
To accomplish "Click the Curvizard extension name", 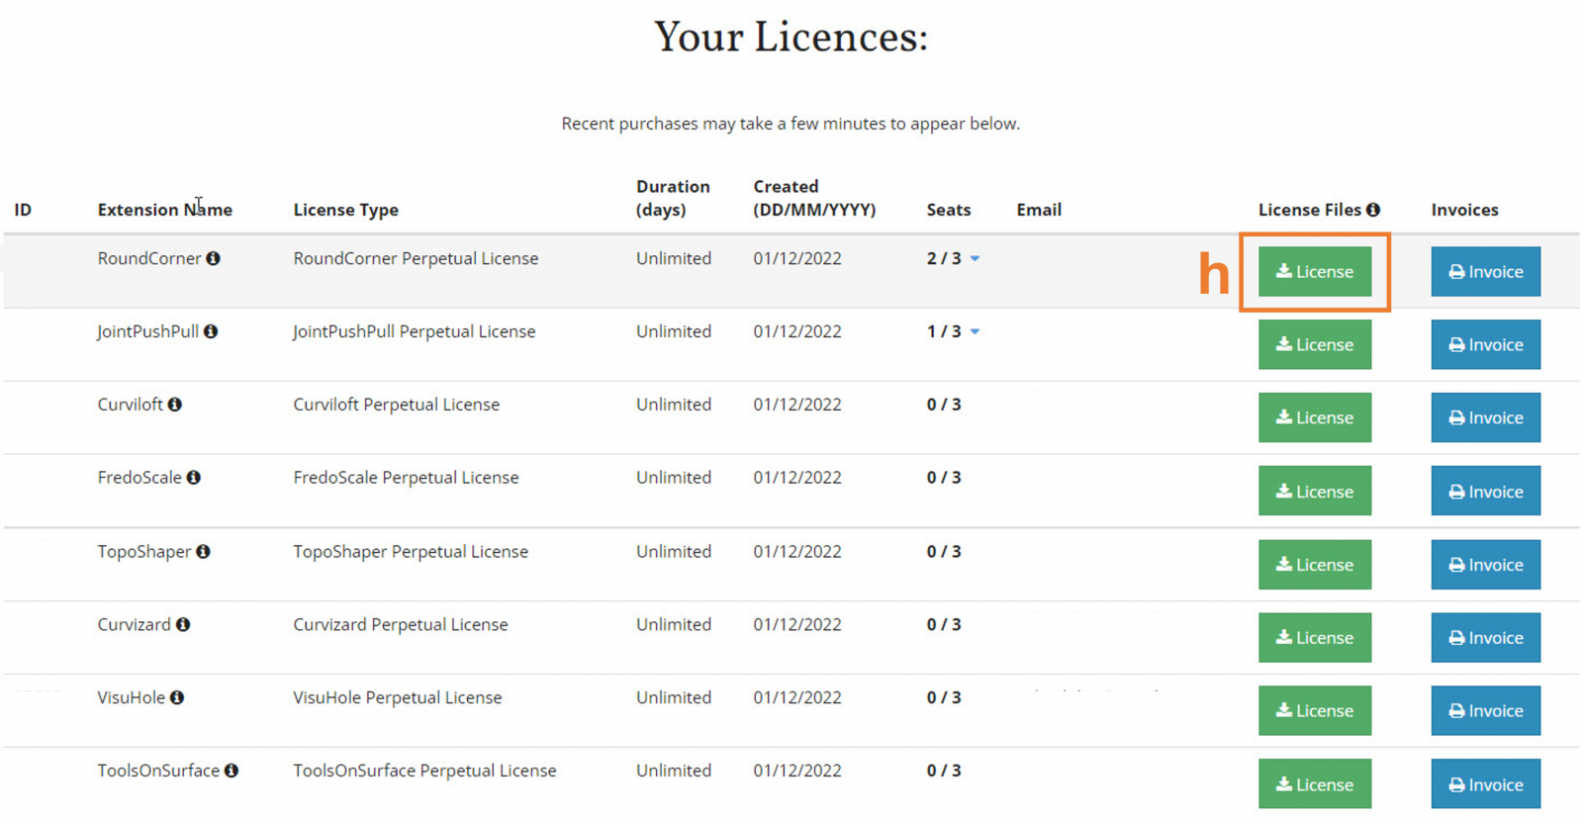I will coord(134,625).
